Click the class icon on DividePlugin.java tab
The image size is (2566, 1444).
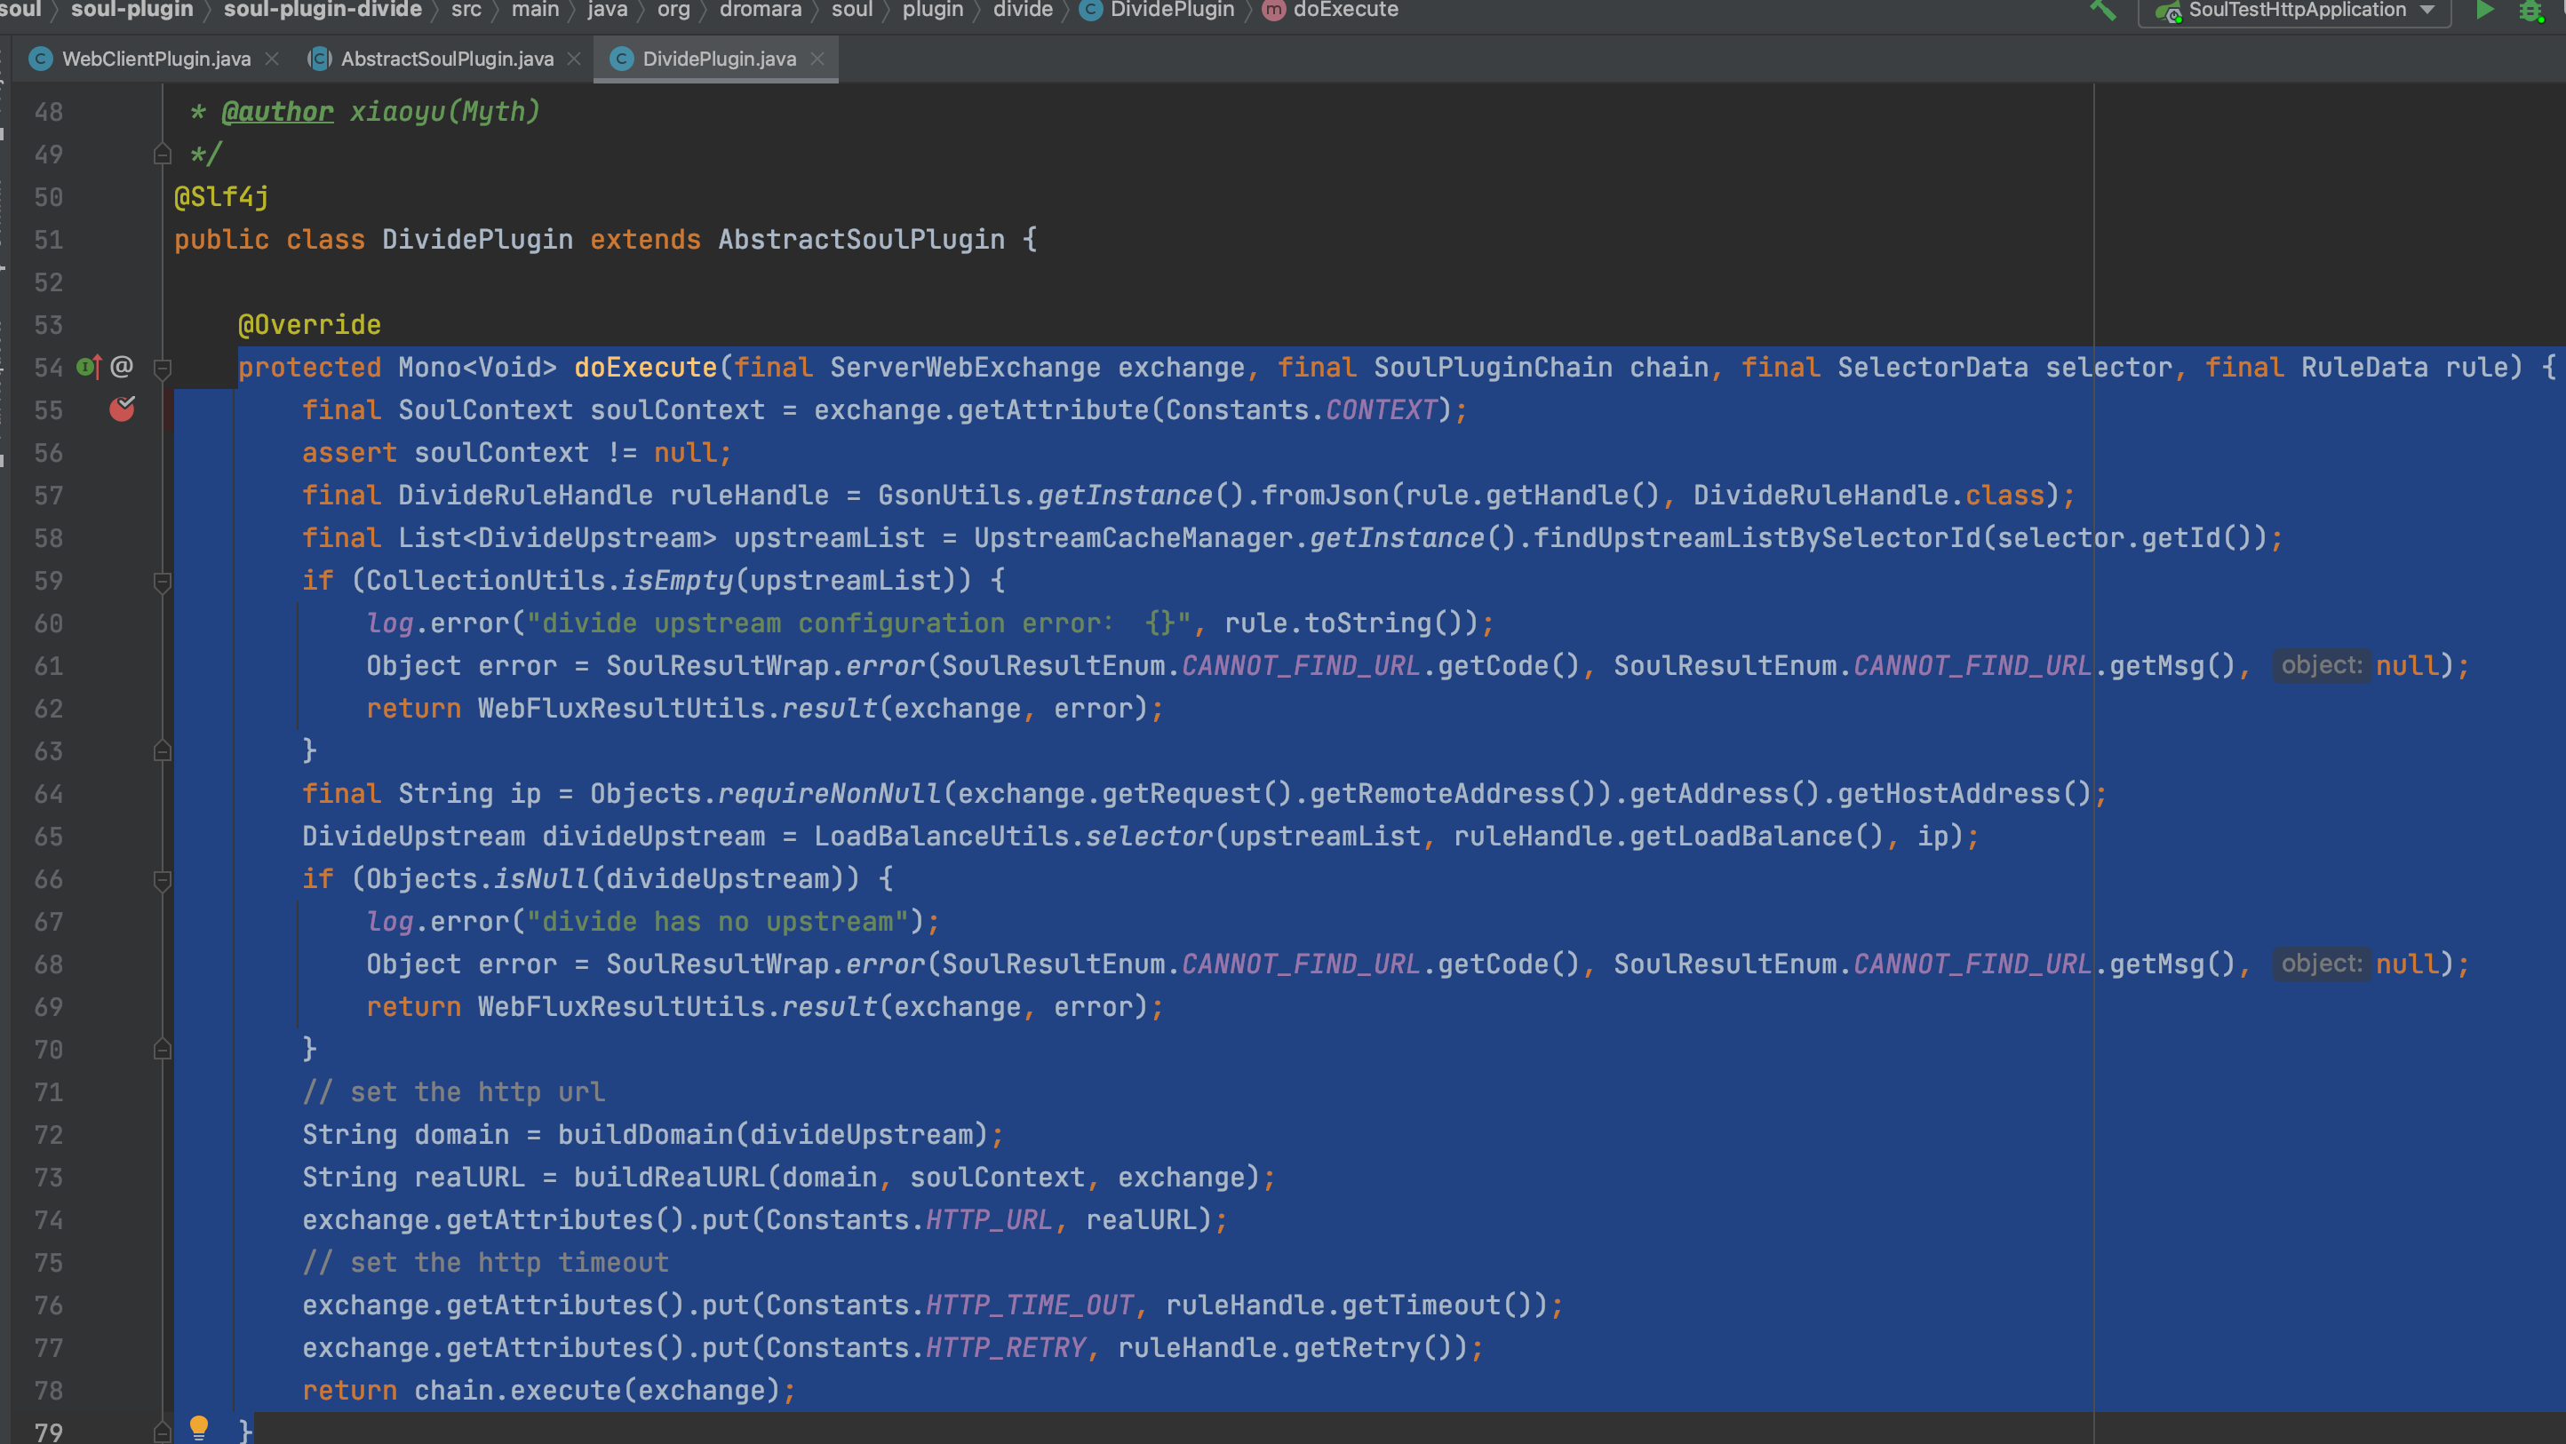point(622,59)
